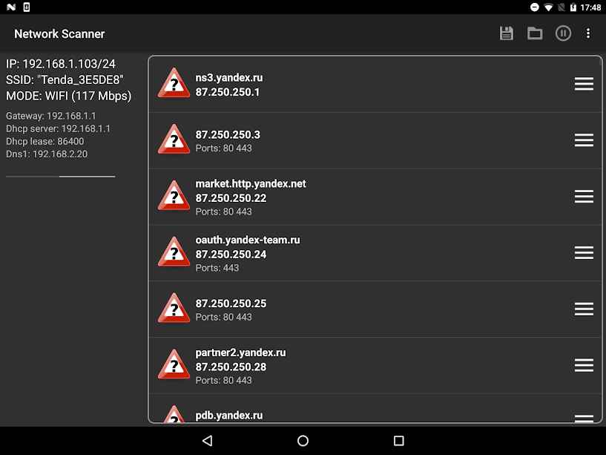Click warning icon of 87.250.250.25 host
The width and height of the screenshot is (606, 455).
tap(174, 308)
